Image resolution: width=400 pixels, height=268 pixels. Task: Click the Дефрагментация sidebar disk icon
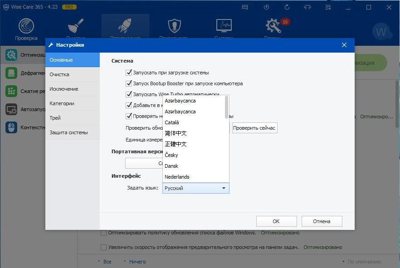coord(11,73)
